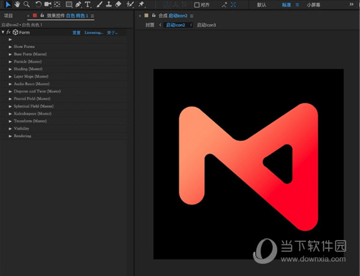360x276 pixels.
Task: Select the Selection arrow tool
Action: [8, 4]
